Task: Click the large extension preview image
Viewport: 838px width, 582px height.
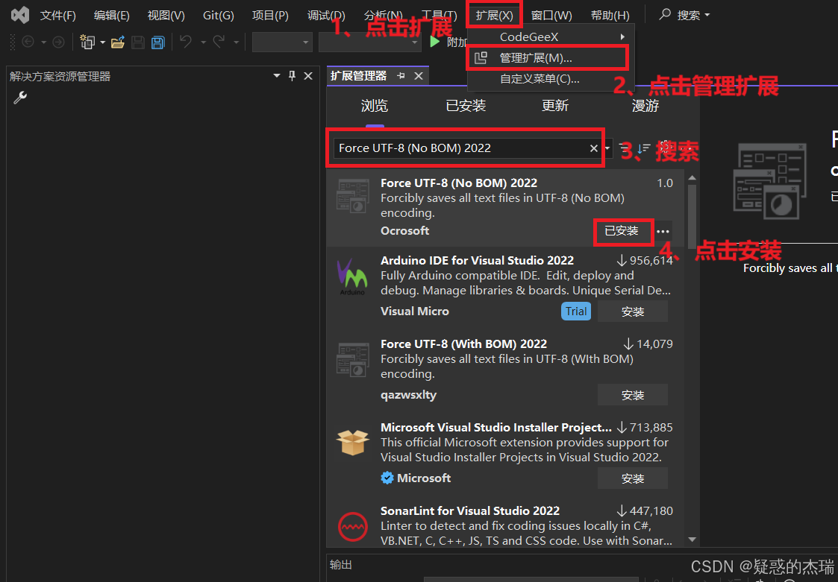Action: point(769,181)
